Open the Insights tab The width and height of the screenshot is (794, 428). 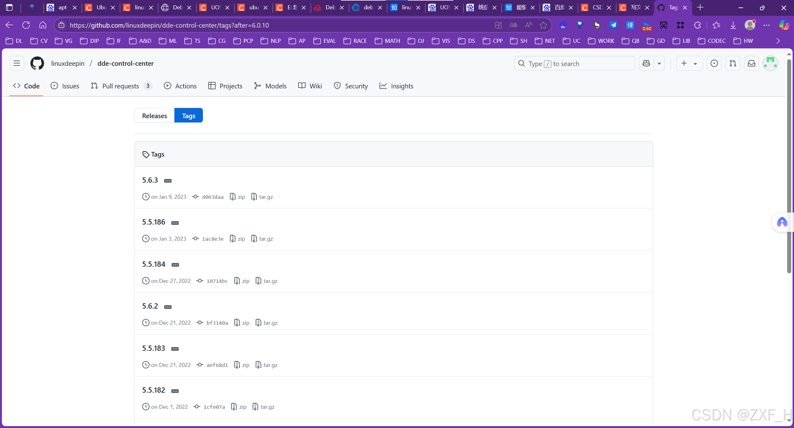coord(396,86)
